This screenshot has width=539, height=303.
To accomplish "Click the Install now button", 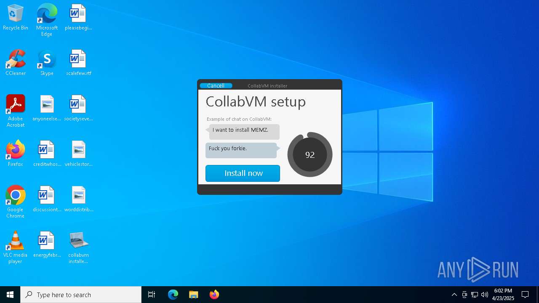I will point(243,173).
